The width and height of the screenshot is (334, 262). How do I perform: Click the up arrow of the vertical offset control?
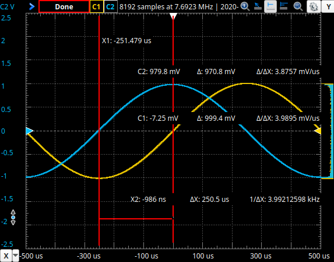[13, 212]
